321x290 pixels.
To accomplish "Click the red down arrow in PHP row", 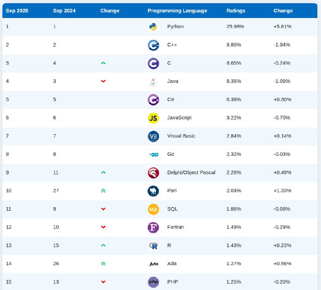I will pyautogui.click(x=103, y=282).
